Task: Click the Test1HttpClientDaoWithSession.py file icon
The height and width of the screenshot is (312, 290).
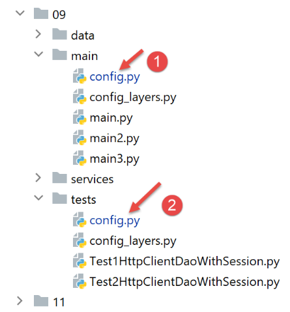Action: coord(80,261)
